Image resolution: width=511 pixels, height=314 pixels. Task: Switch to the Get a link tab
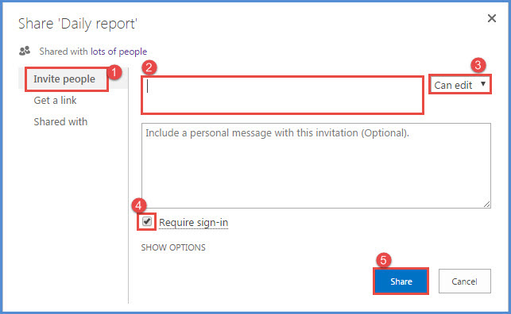coord(55,101)
